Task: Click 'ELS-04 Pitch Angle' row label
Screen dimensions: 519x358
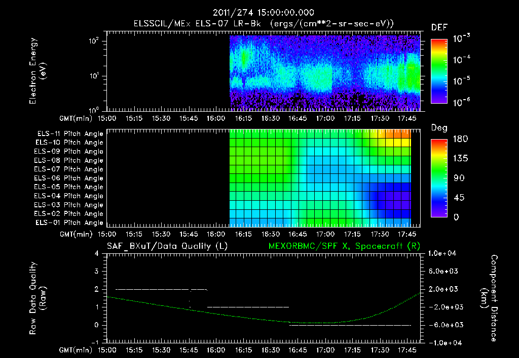Action: [x=68, y=196]
